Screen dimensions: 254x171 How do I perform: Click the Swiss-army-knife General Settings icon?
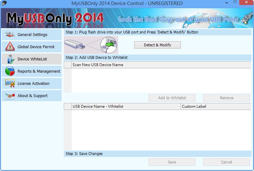click(10, 34)
